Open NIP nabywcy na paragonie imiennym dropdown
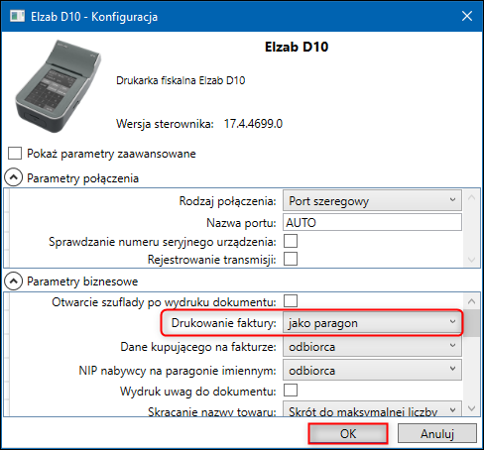The image size is (484, 450). 372,370
